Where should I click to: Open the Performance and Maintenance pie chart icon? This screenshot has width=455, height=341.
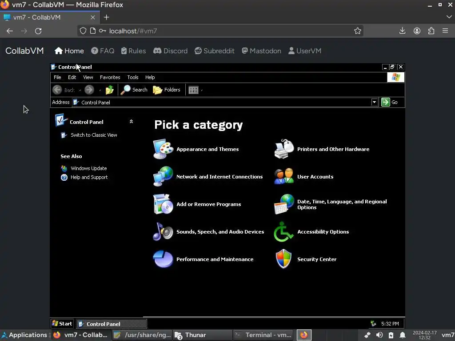pos(163,259)
